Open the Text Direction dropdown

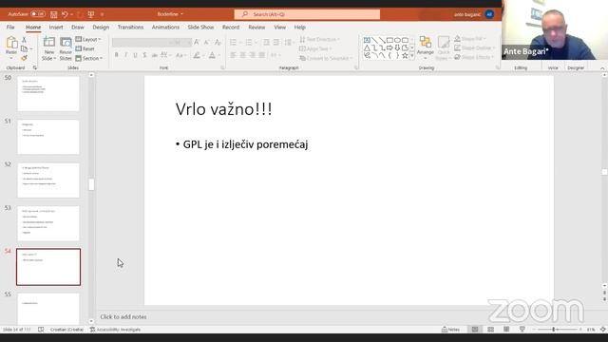pyautogui.click(x=319, y=39)
